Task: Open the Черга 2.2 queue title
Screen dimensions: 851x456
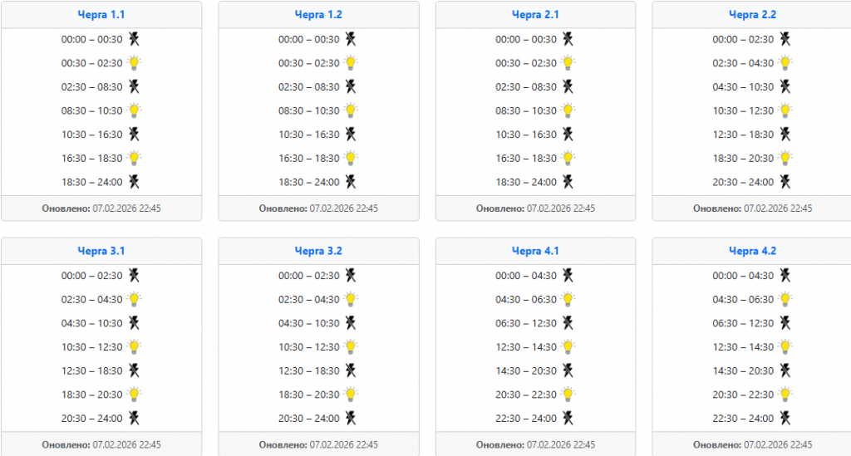Action: click(x=752, y=15)
